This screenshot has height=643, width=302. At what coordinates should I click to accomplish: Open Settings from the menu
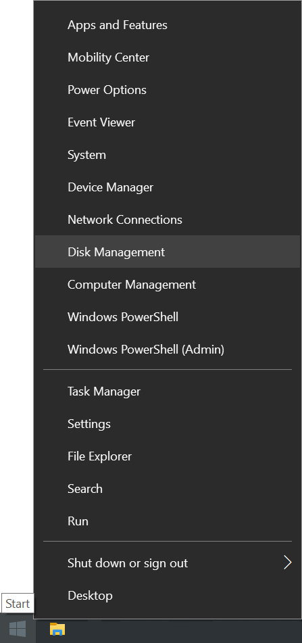click(x=168, y=424)
